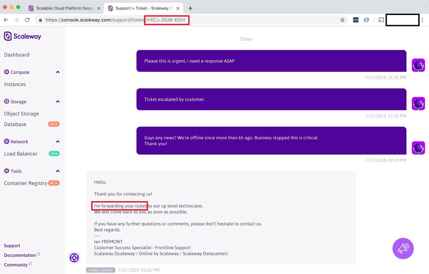429x274 pixels.
Task: Click the lock icon in the address bar
Action: click(x=40, y=20)
